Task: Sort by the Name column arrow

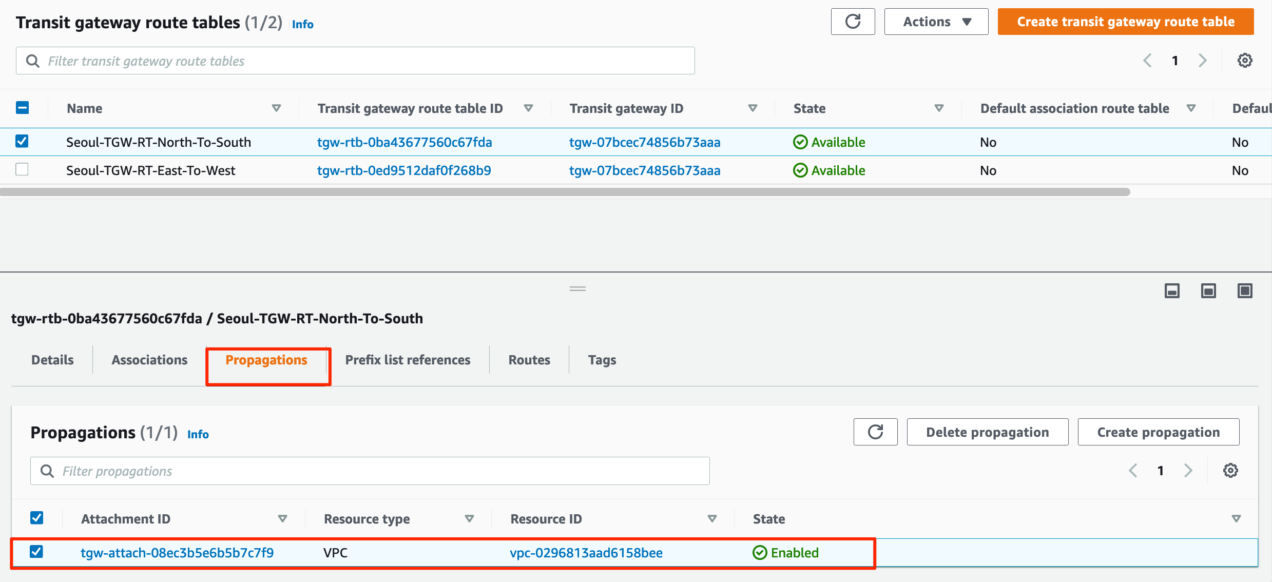Action: [276, 108]
